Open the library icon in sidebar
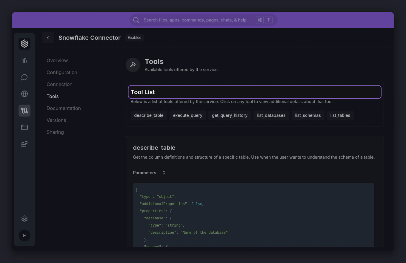Screen dimensions: 406x263 (24, 60)
